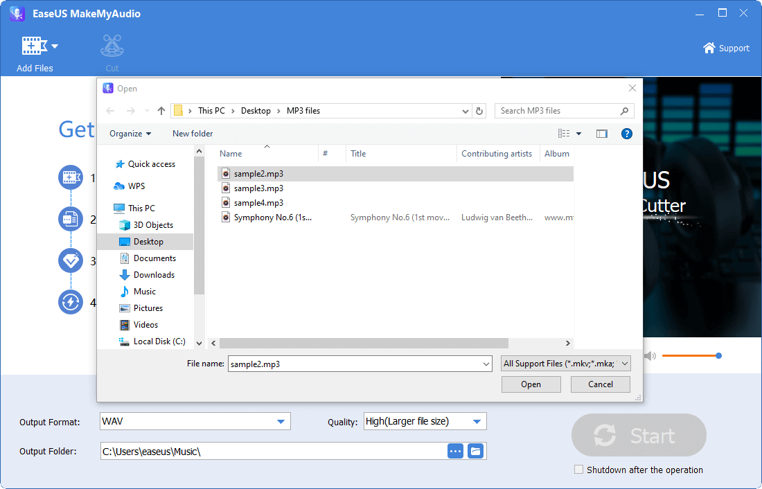762x489 pixels.
Task: Click the refresh icon in the address bar
Action: [479, 110]
